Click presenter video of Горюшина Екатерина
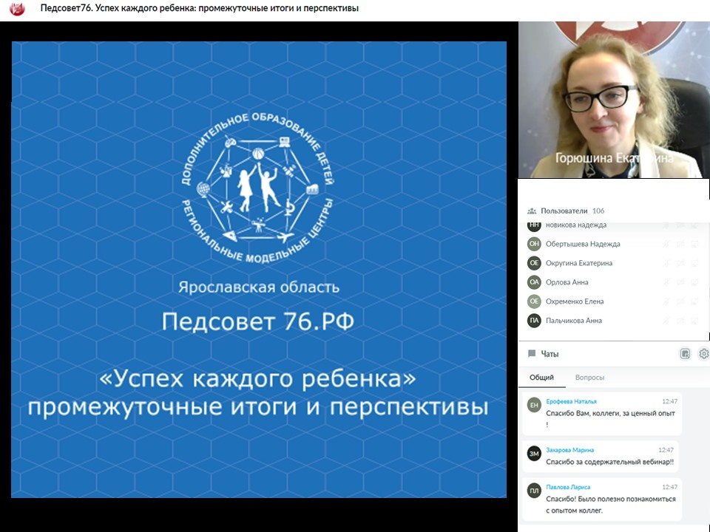710x532 pixels. pyautogui.click(x=614, y=100)
